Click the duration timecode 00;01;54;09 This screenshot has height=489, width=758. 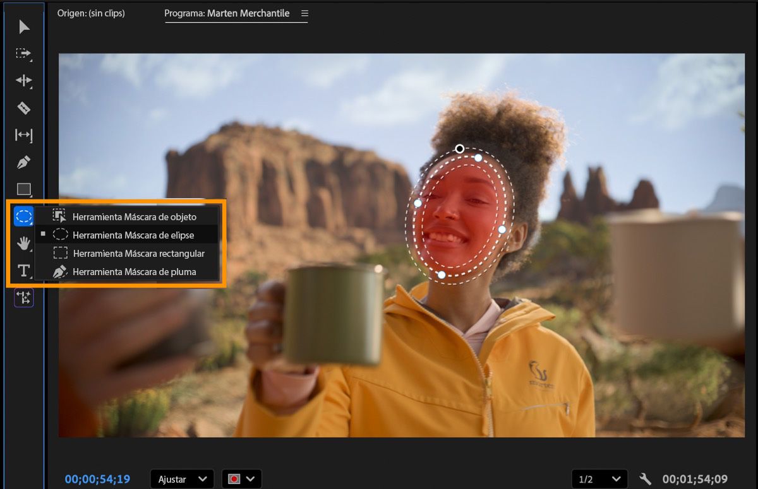[x=695, y=479]
